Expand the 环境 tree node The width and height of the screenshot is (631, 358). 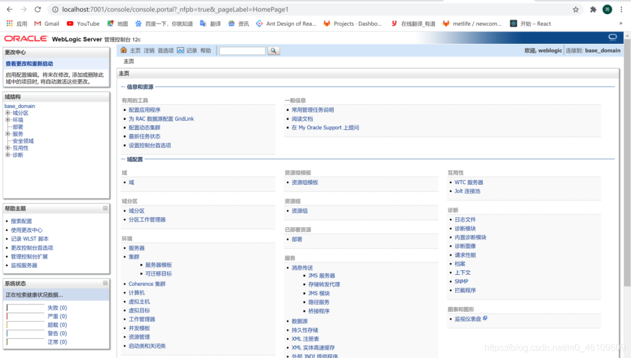[7, 120]
